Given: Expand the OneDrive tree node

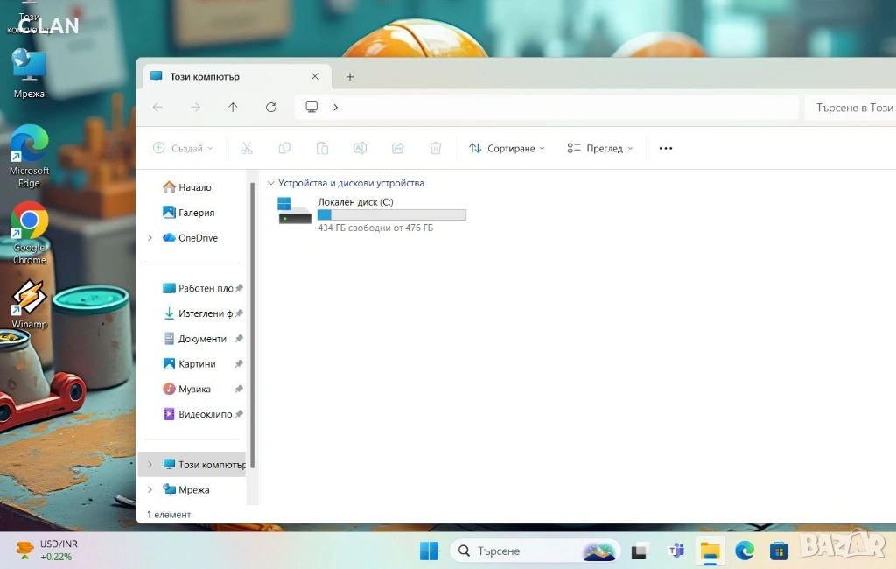Looking at the screenshot, I should click(x=150, y=238).
